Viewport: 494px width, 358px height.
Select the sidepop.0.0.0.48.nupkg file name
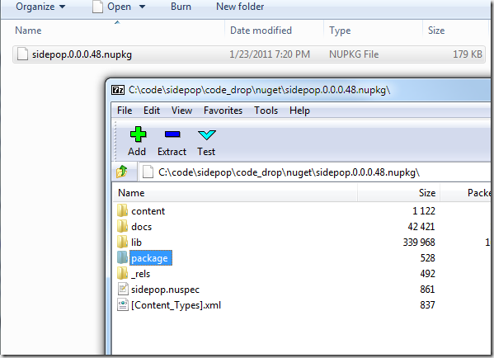[x=82, y=54]
